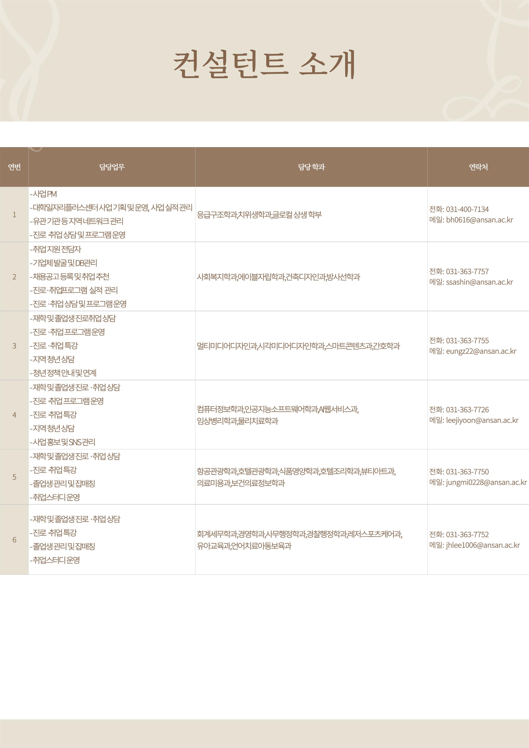Click phone number 031-363-7757
The image size is (529, 748).
(x=467, y=271)
